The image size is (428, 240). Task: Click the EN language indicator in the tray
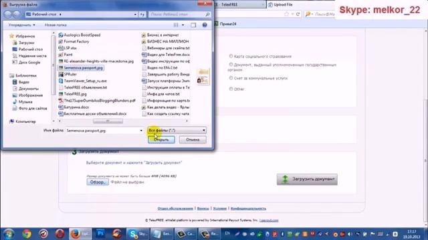227,233
